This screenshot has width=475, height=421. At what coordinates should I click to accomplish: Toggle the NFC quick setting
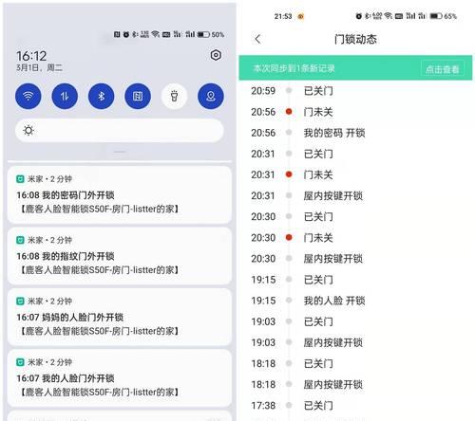click(138, 96)
